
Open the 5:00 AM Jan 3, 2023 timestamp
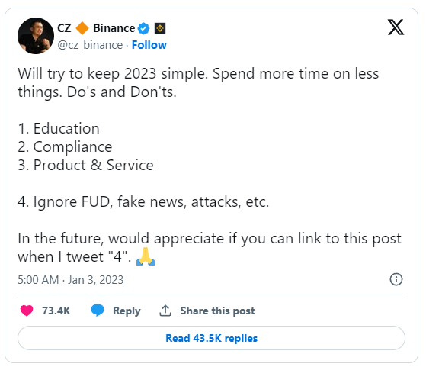pos(71,280)
